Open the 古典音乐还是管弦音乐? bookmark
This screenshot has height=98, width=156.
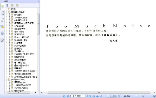click(24, 54)
